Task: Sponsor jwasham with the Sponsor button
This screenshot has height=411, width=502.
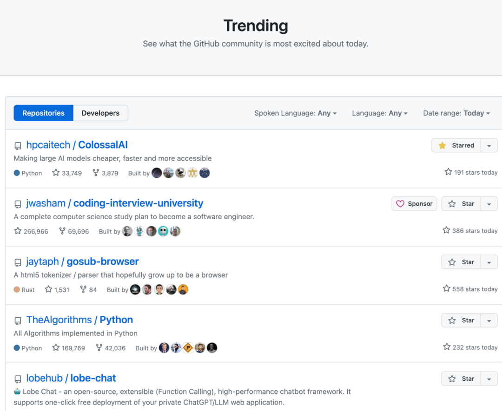Action: 414,204
